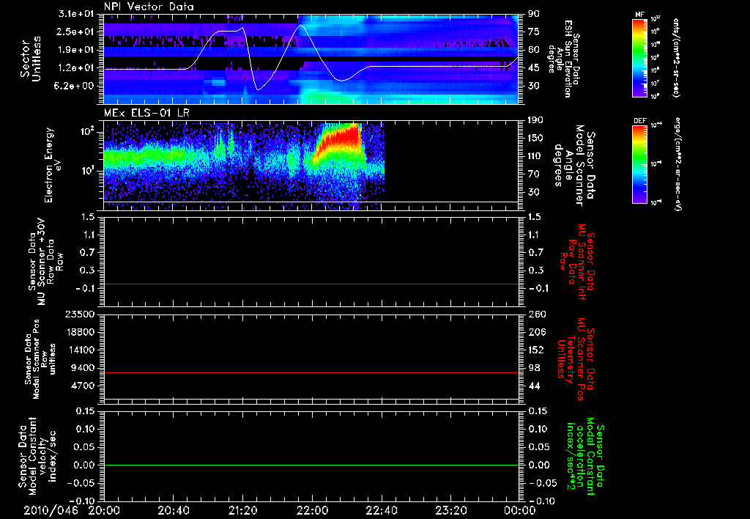Click the 22:40 time tick label
The height and width of the screenshot is (519, 750).
pyautogui.click(x=381, y=510)
